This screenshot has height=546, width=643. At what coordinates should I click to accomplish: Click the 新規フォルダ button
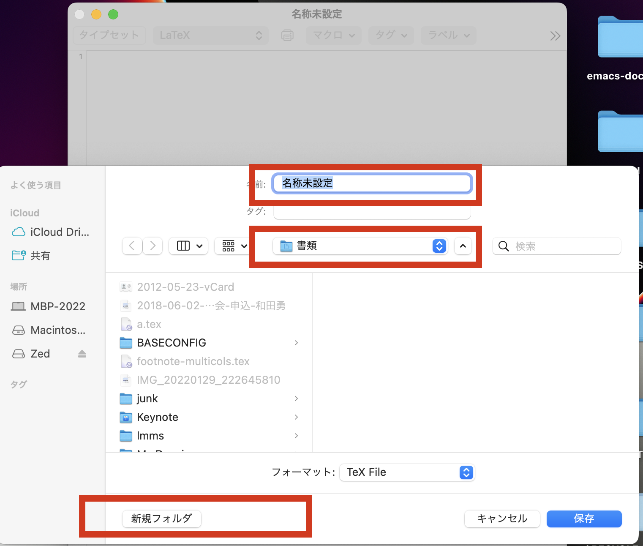pos(162,519)
